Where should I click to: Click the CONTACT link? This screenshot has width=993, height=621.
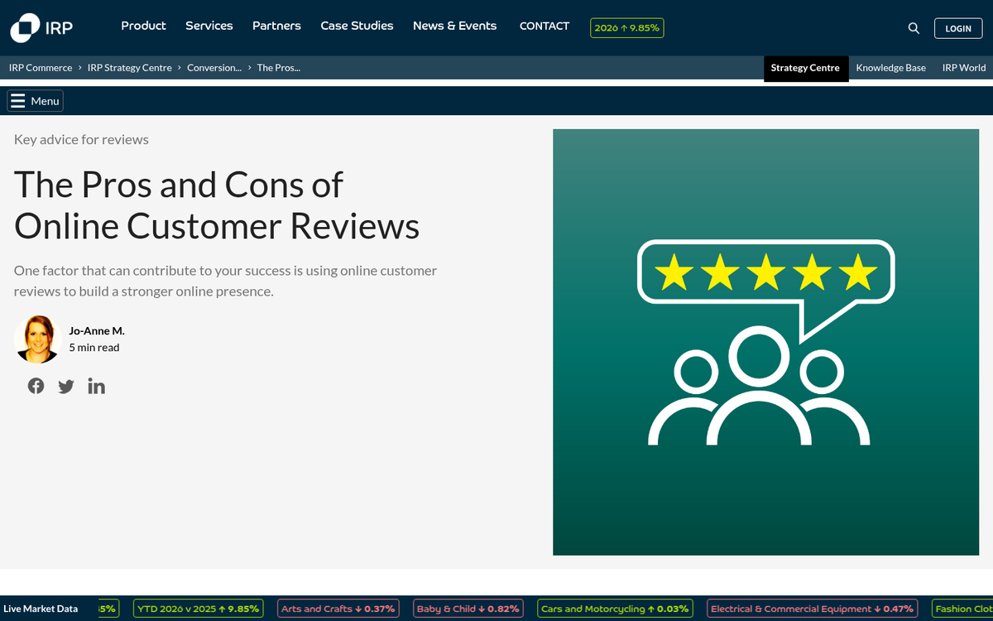click(x=544, y=26)
